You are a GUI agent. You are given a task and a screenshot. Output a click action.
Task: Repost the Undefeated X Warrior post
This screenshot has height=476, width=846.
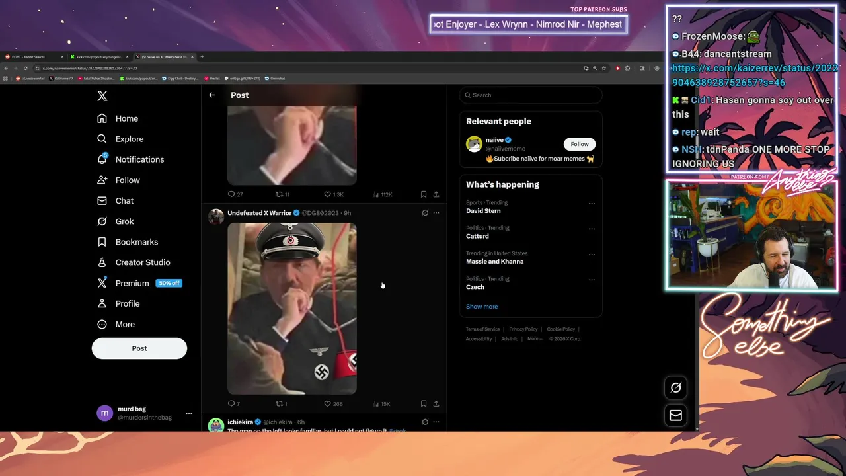click(281, 403)
